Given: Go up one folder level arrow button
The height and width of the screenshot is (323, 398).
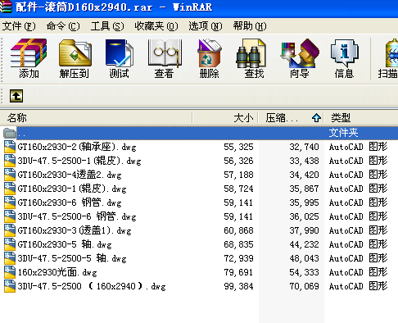Looking at the screenshot, I should point(16,96).
